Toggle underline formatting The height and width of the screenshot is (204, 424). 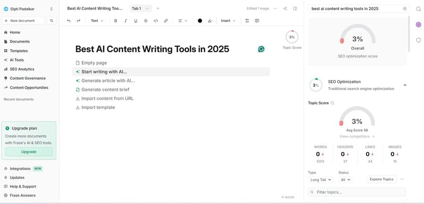[136, 21]
